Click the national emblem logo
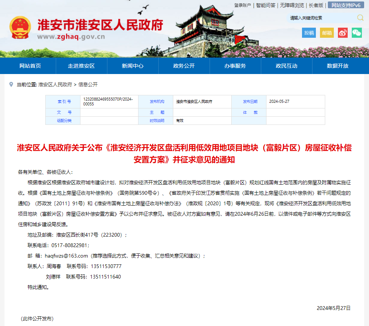This screenshot has height=326, width=369. coord(20,28)
